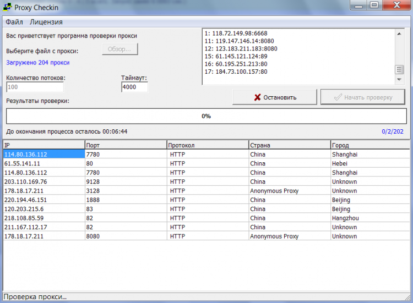The height and width of the screenshot is (303, 413).
Task: Sort by the Город column header
Action: coord(370,145)
